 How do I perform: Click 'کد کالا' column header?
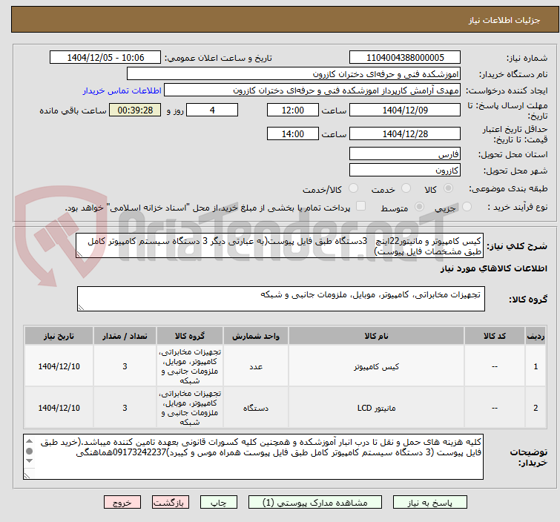[x=494, y=336]
